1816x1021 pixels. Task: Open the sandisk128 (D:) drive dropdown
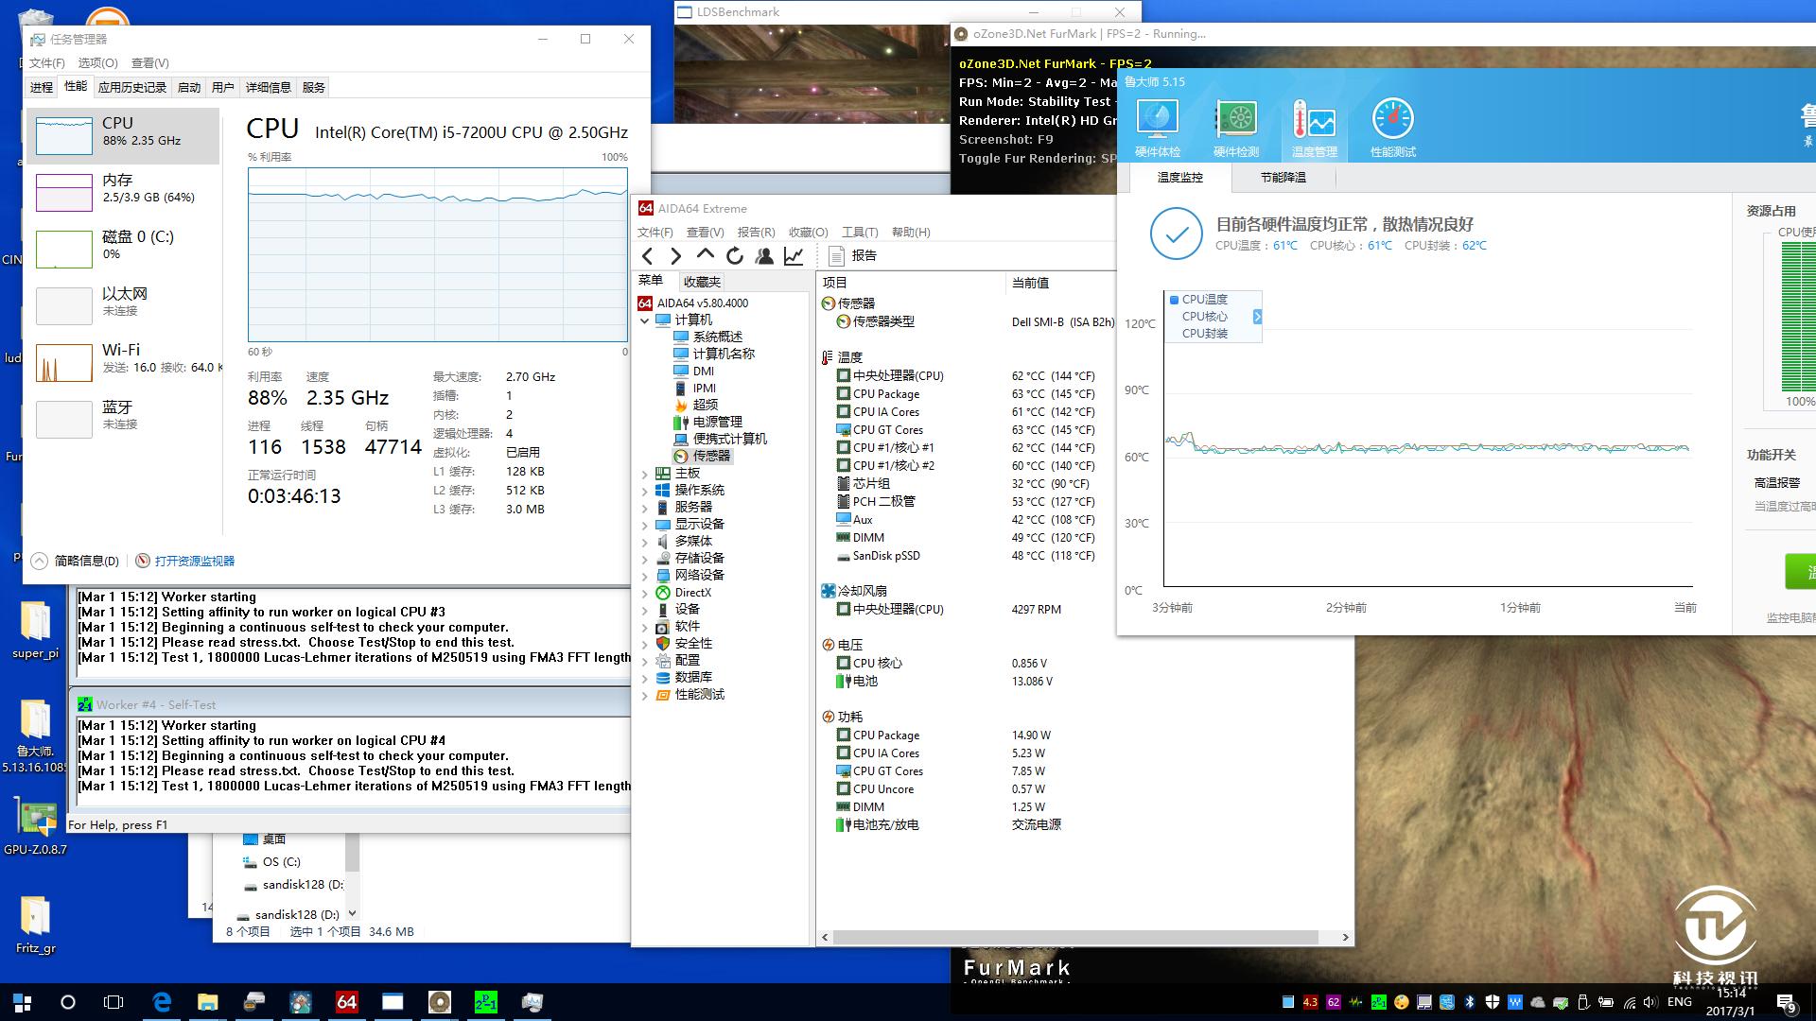point(350,913)
